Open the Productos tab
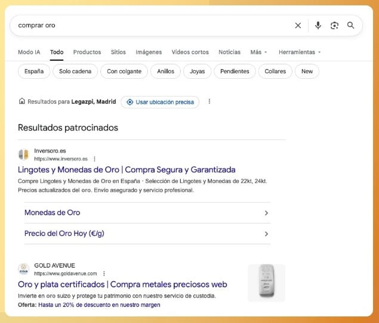Viewport: 379px width, 323px height. 87,52
